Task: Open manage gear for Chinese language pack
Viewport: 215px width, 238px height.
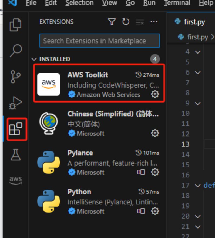Action: [155, 133]
